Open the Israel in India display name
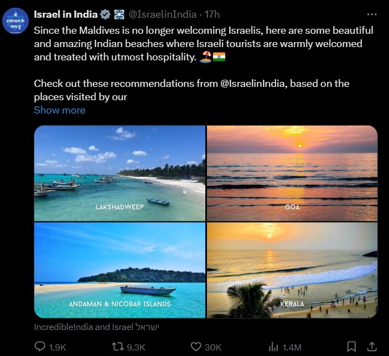The image size is (389, 356). pos(65,14)
